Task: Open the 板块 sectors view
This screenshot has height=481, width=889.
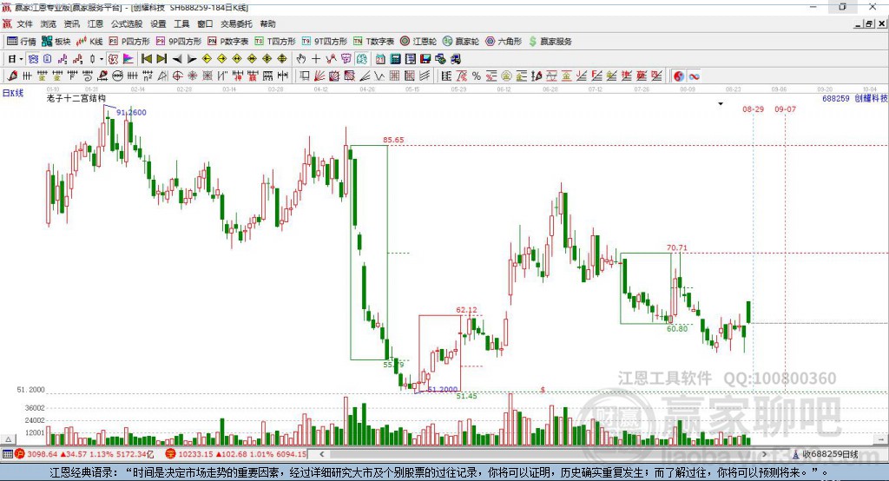Action: [x=56, y=42]
